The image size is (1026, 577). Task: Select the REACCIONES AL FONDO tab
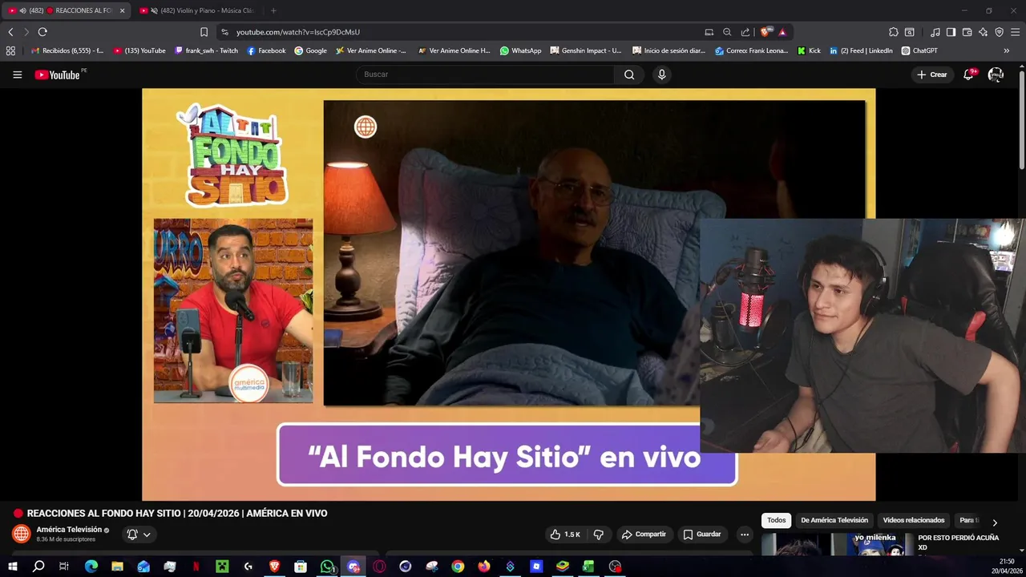[x=67, y=10]
